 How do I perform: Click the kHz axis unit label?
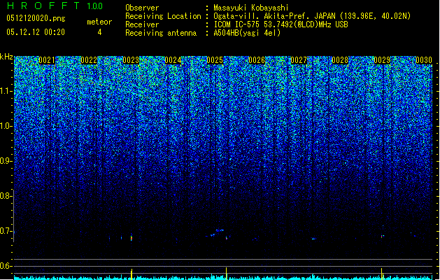[x=6, y=57]
